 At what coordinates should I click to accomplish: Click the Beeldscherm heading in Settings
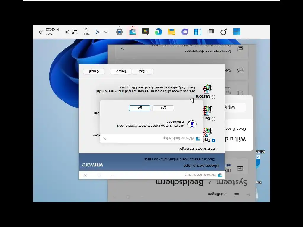[x=179, y=182]
